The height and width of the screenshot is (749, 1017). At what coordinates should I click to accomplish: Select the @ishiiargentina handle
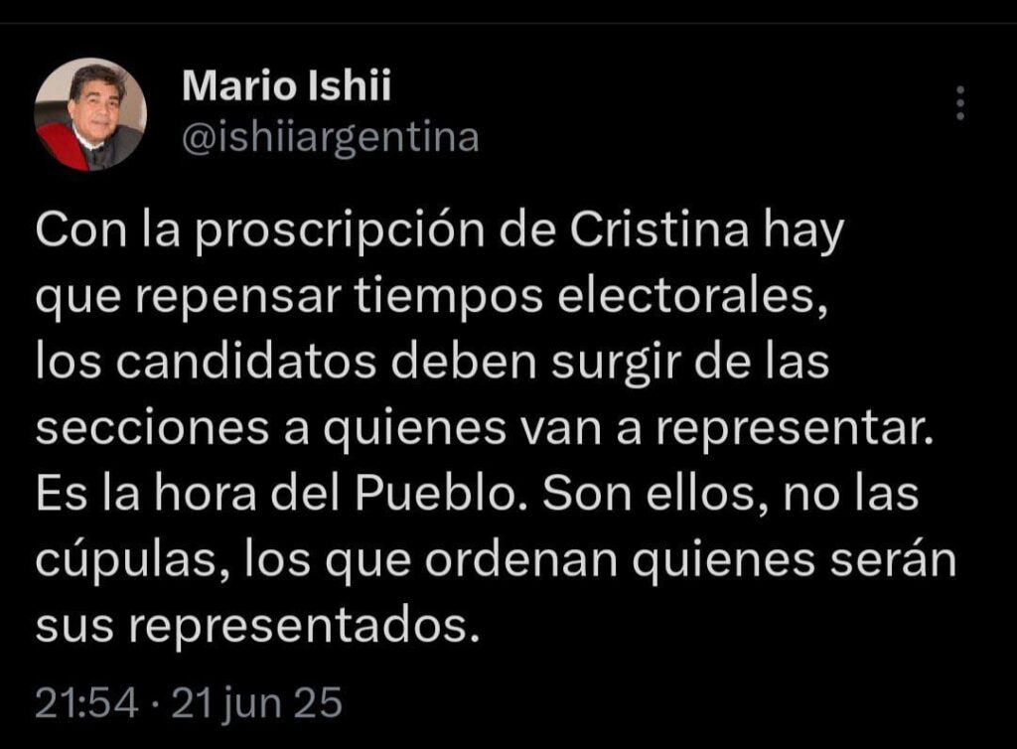[331, 139]
